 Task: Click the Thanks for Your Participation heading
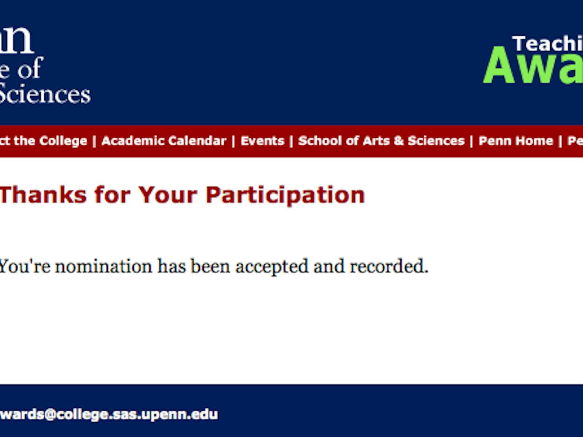(182, 195)
